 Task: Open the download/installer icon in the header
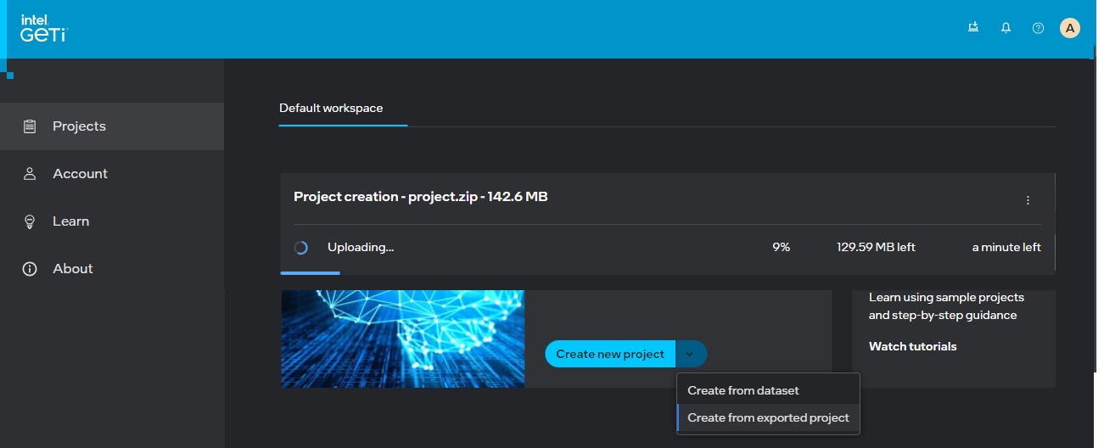click(x=973, y=28)
